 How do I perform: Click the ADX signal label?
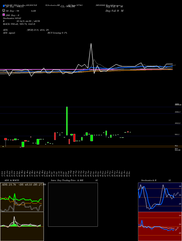pyautogui.click(x=9, y=33)
